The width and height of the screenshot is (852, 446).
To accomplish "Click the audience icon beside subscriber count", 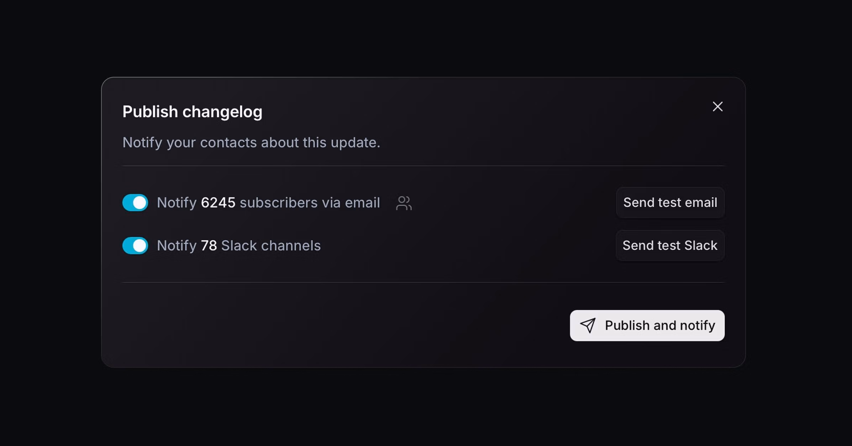I will tap(404, 202).
